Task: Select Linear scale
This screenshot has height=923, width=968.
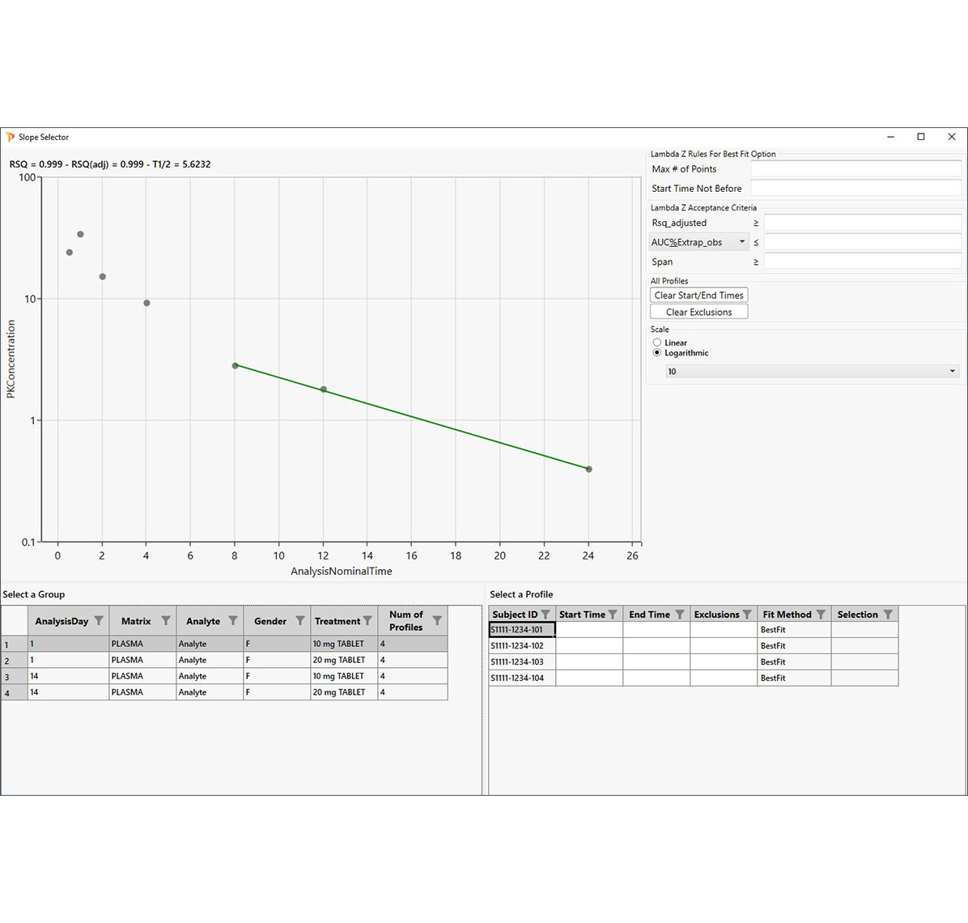Action: point(657,342)
